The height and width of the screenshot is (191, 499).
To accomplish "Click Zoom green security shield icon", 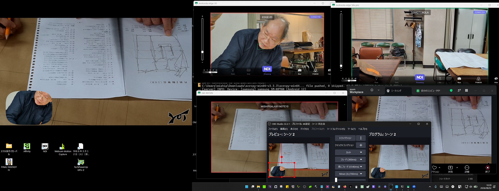I will click(x=451, y=90).
